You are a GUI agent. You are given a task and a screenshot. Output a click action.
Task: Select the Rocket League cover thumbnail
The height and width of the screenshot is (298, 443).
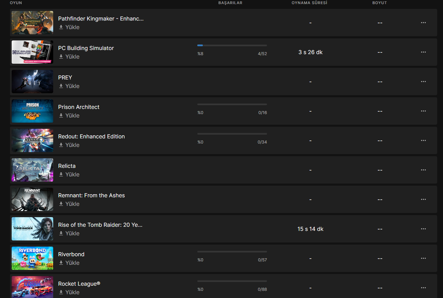[x=32, y=287]
